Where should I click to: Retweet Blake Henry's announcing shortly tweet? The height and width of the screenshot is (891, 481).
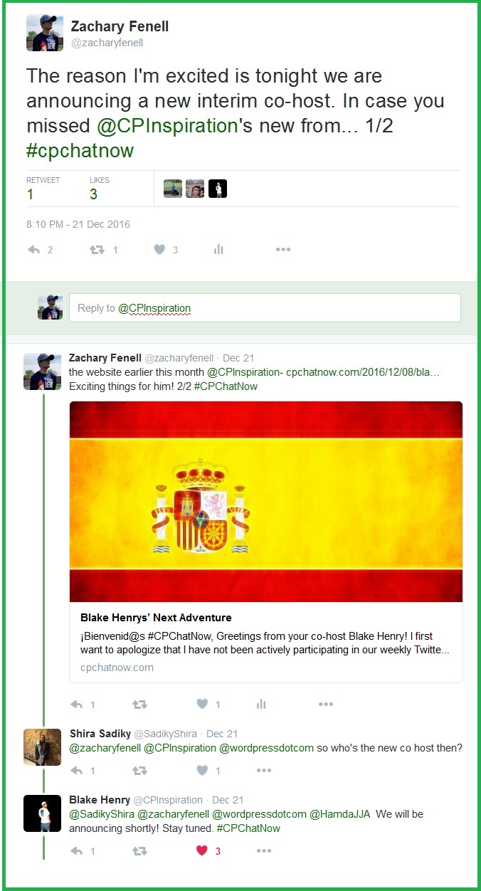tap(140, 850)
